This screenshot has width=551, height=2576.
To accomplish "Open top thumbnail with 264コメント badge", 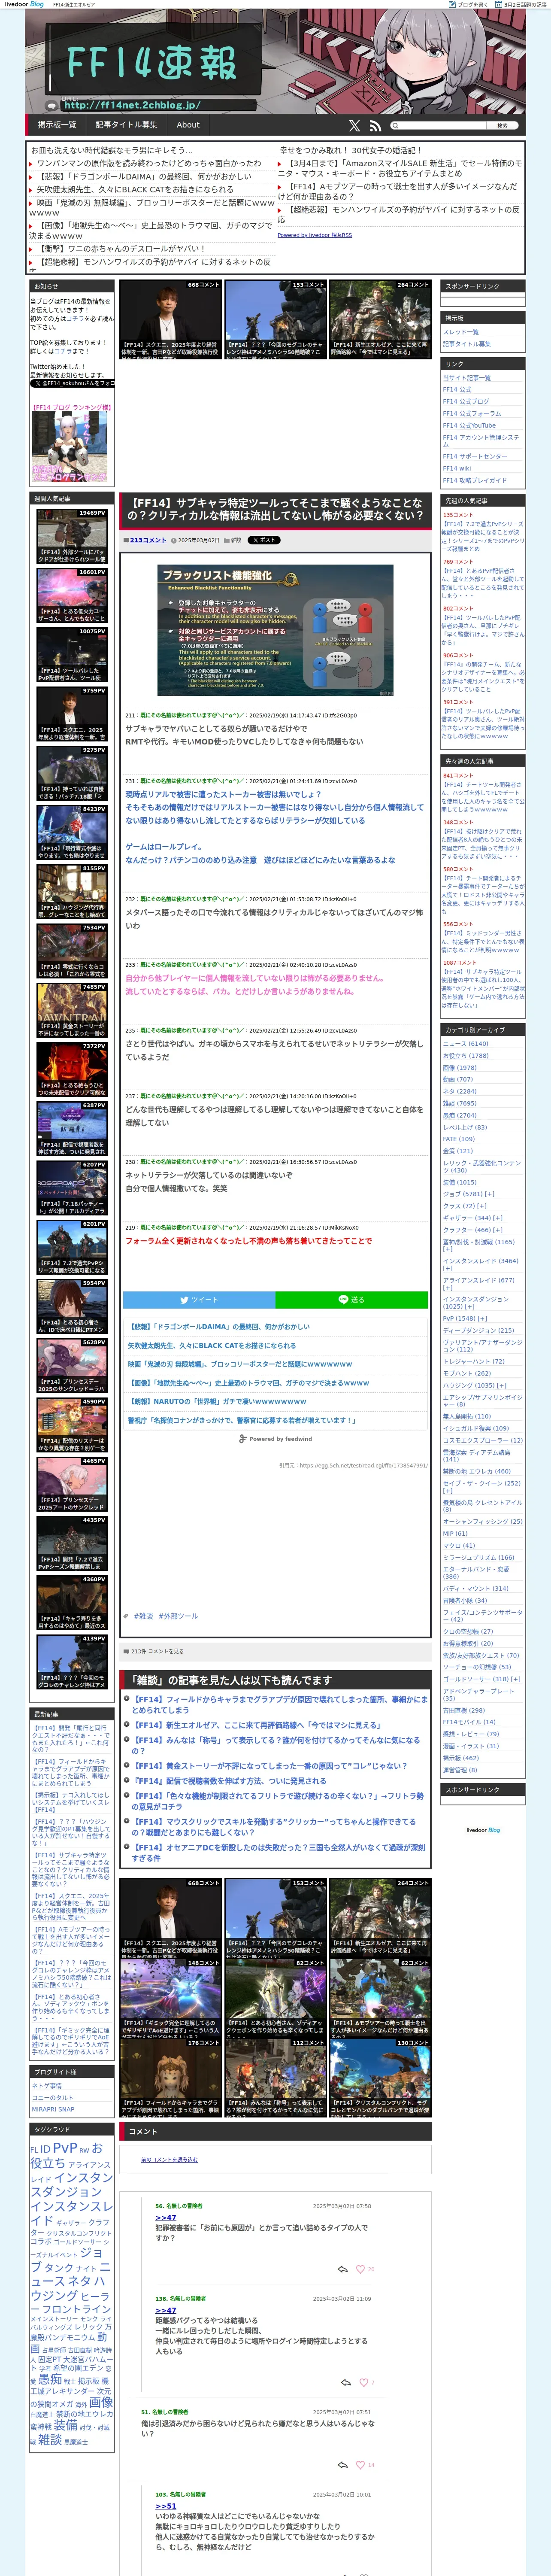I will [381, 319].
